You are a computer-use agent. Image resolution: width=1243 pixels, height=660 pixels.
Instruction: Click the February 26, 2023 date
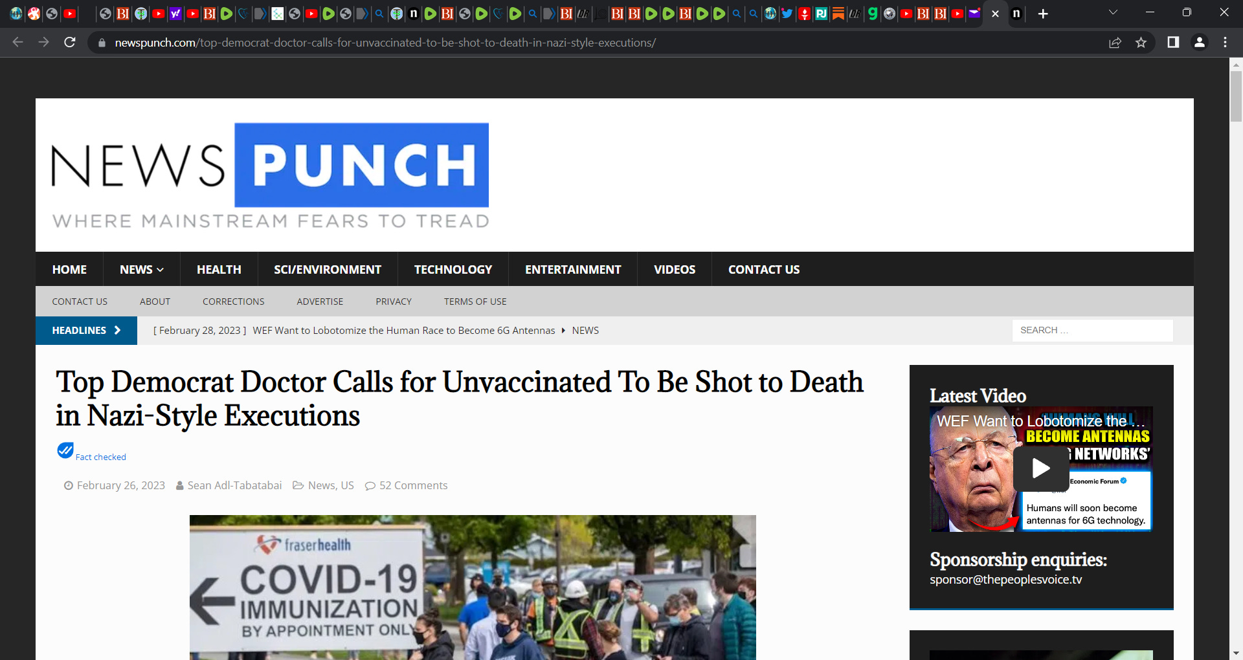(120, 485)
